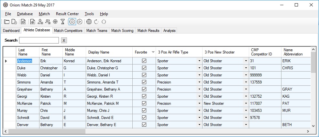This screenshot has height=137, width=319.
Task: Toggle Favorite checkbox for Murray, Chris J
Action: [144, 111]
